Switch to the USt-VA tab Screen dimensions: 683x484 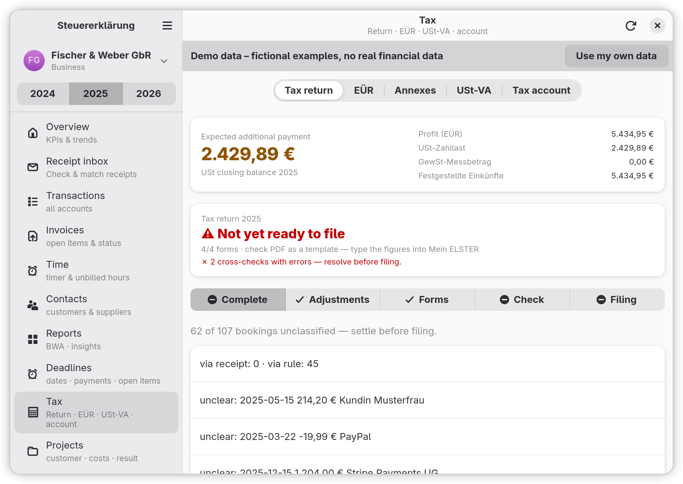click(x=474, y=90)
